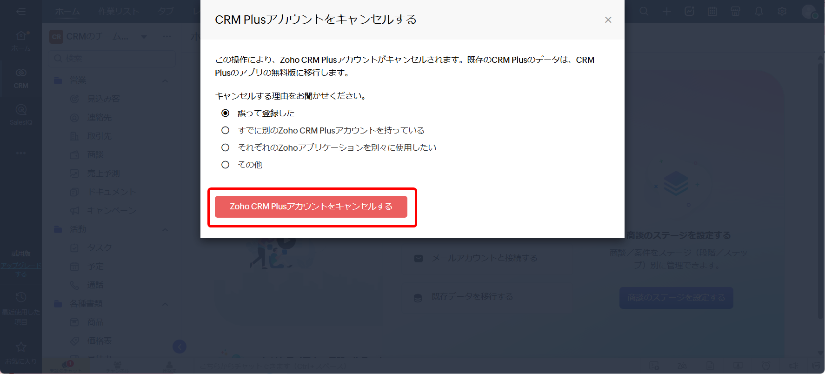
Task: Click the CR team badge icon
Action: 56,37
